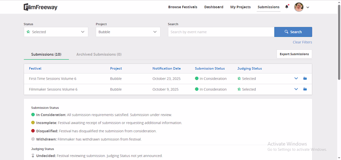Viewport: 341px width, 160px height.
Task: Click Bubble project in First-Time Sessions row
Action: tap(116, 79)
